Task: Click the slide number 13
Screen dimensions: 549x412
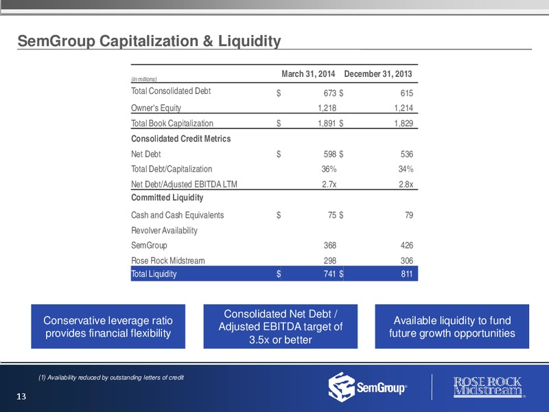Action: (x=21, y=397)
